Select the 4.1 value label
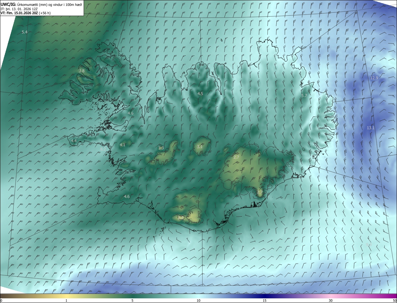The image size is (397, 303). (123, 145)
